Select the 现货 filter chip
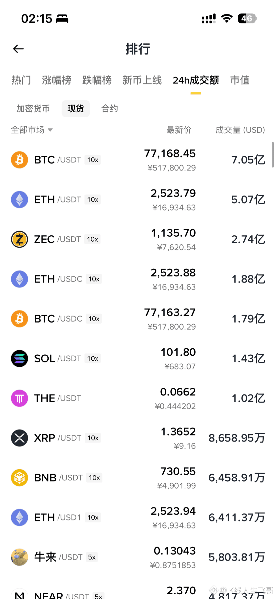The width and height of the screenshot is (276, 599). click(x=76, y=109)
